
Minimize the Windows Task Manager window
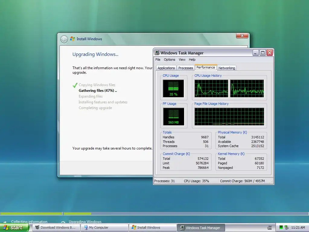256,53
